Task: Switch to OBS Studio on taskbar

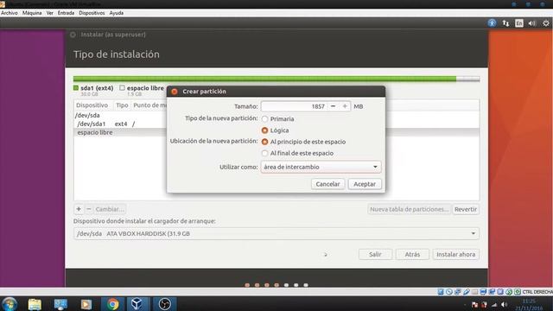Action: click(164, 304)
